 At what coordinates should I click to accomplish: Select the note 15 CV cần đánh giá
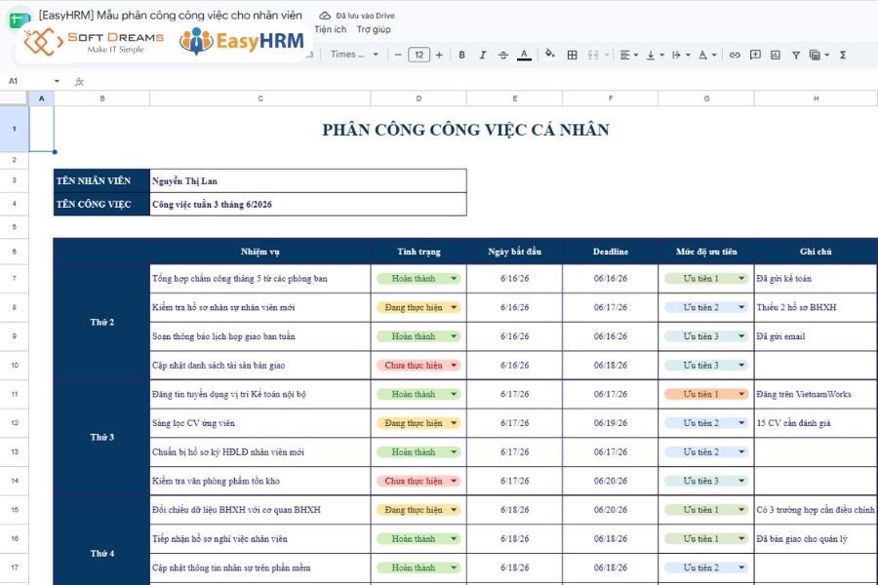[816, 423]
